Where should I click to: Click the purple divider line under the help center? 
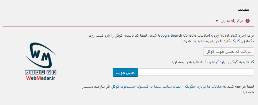click(x=128, y=27)
